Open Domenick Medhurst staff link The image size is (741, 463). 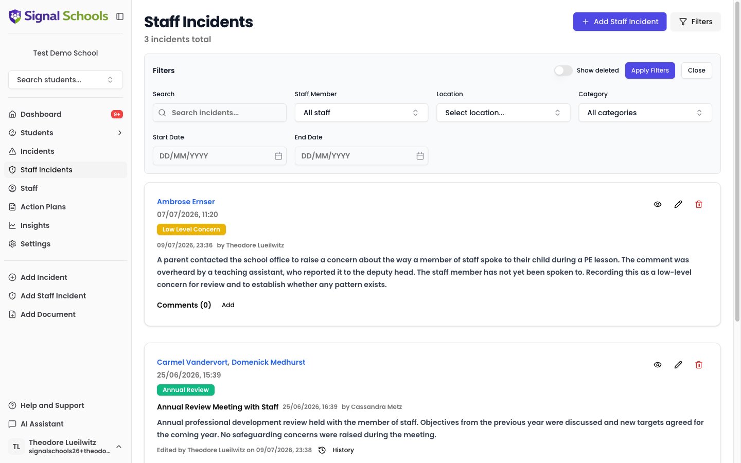(x=268, y=362)
